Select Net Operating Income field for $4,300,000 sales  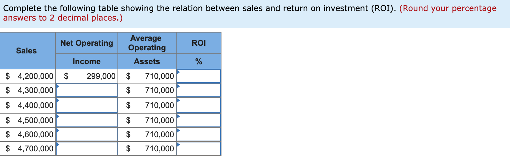pyautogui.click(x=87, y=90)
